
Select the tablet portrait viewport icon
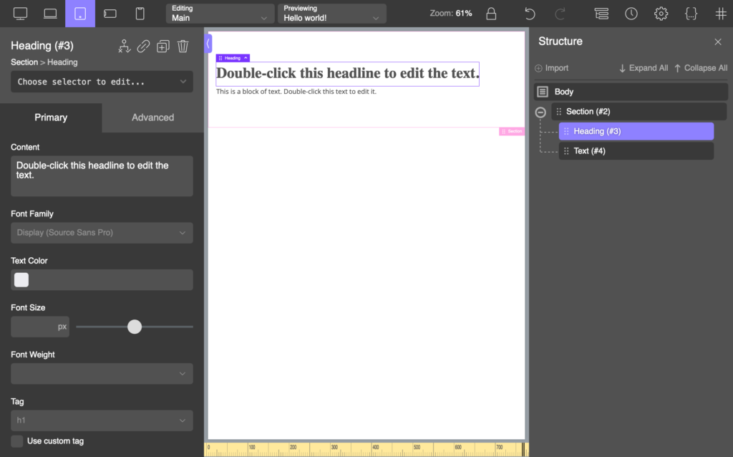tap(80, 14)
